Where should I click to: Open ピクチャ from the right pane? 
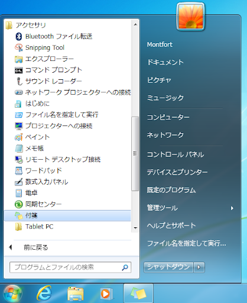pyautogui.click(x=159, y=80)
